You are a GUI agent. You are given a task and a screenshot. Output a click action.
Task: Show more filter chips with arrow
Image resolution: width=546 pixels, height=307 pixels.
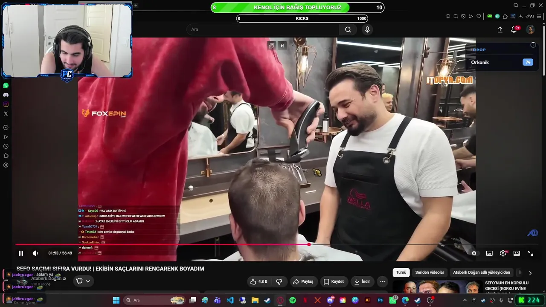530,273
